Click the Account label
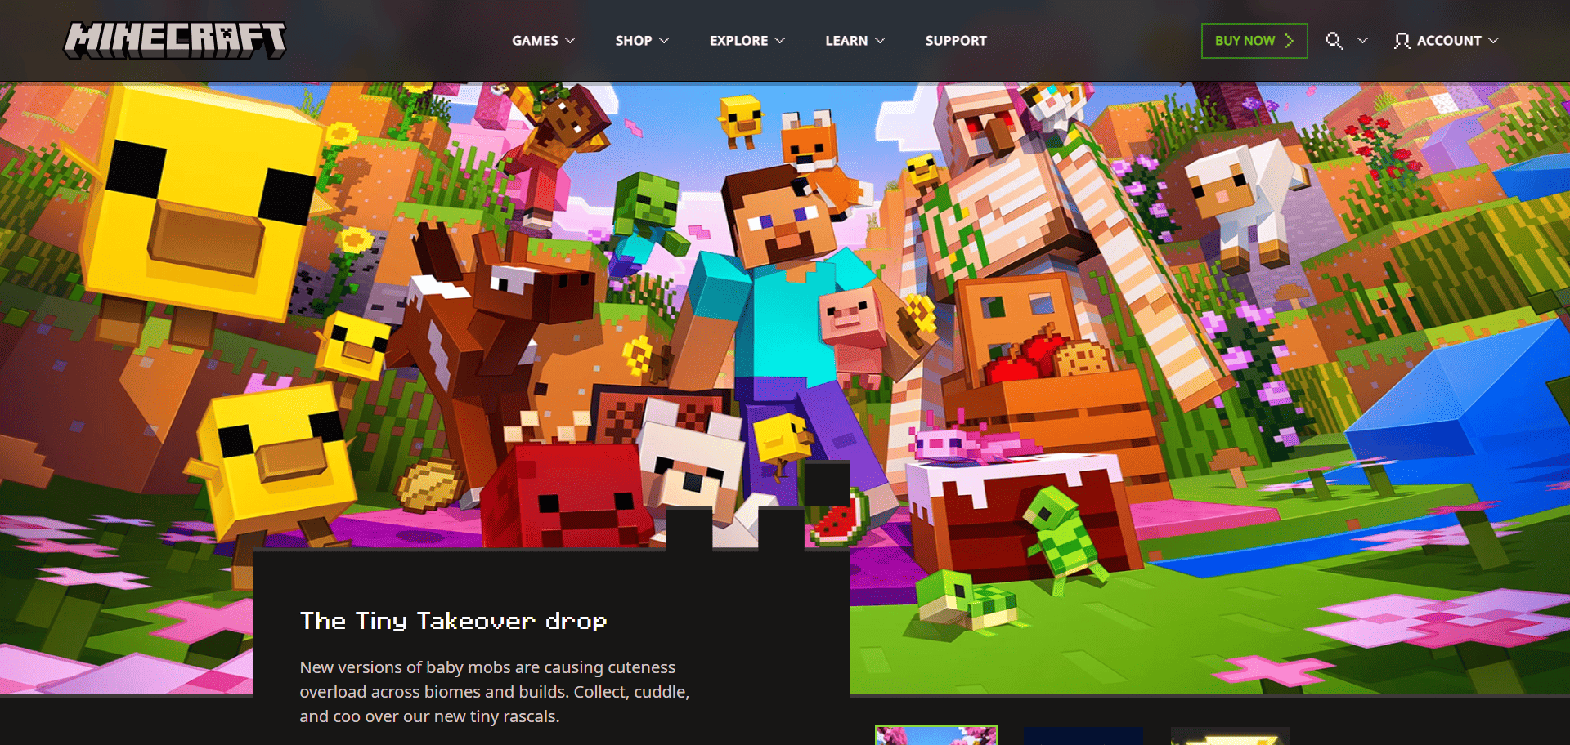The height and width of the screenshot is (745, 1570). 1448,41
